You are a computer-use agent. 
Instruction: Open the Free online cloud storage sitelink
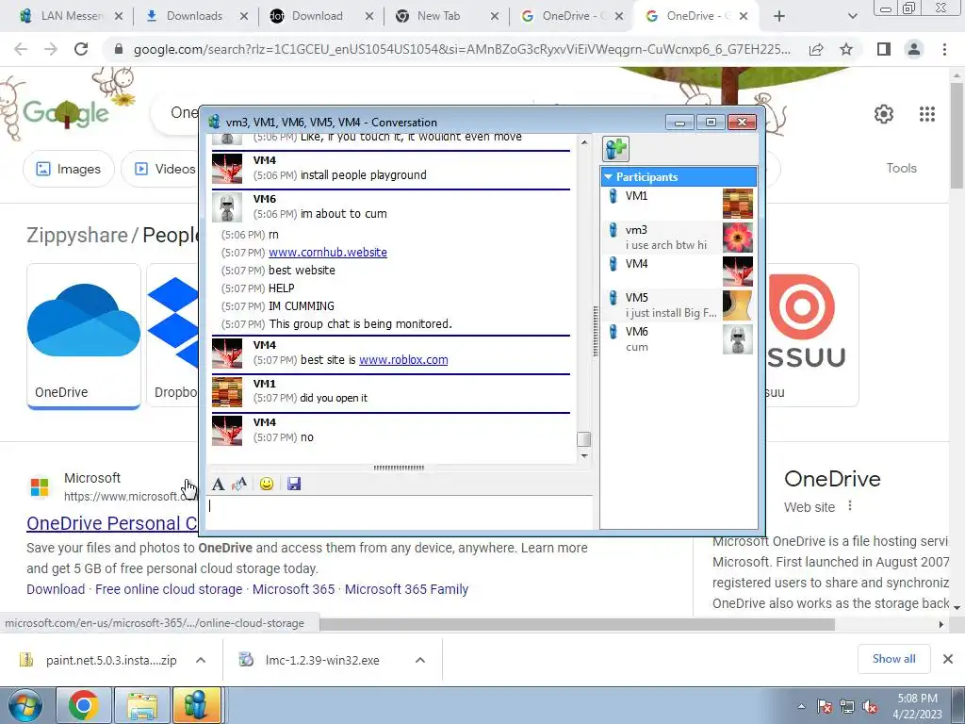coord(169,589)
